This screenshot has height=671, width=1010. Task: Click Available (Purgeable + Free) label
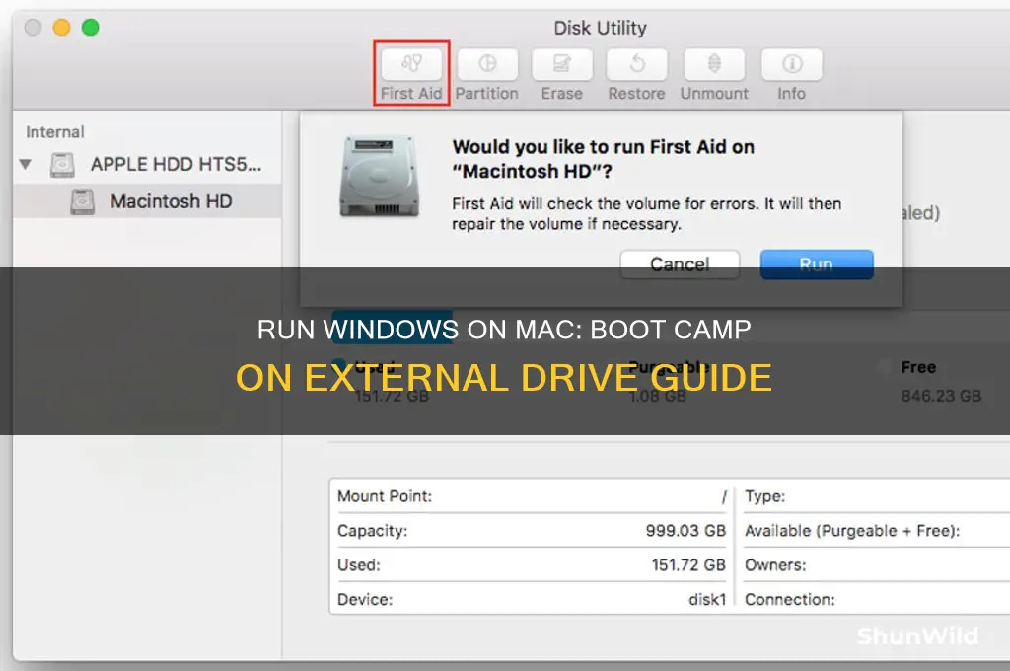tap(852, 531)
